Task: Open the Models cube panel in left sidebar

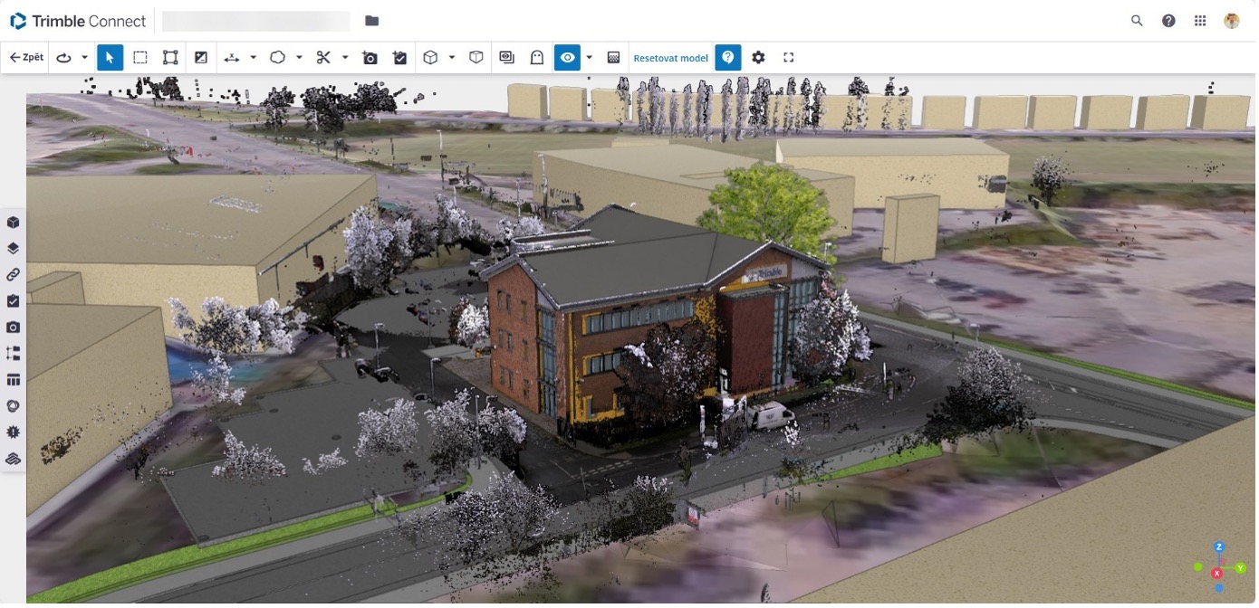Action: coord(13,223)
